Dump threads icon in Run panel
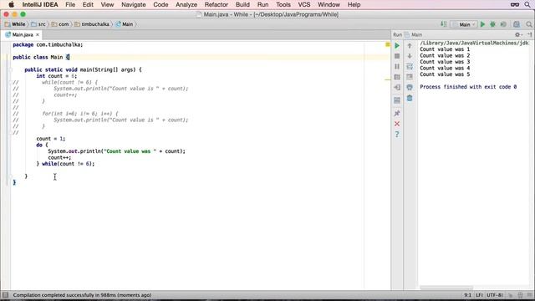The width and height of the screenshot is (535, 301). click(x=397, y=77)
